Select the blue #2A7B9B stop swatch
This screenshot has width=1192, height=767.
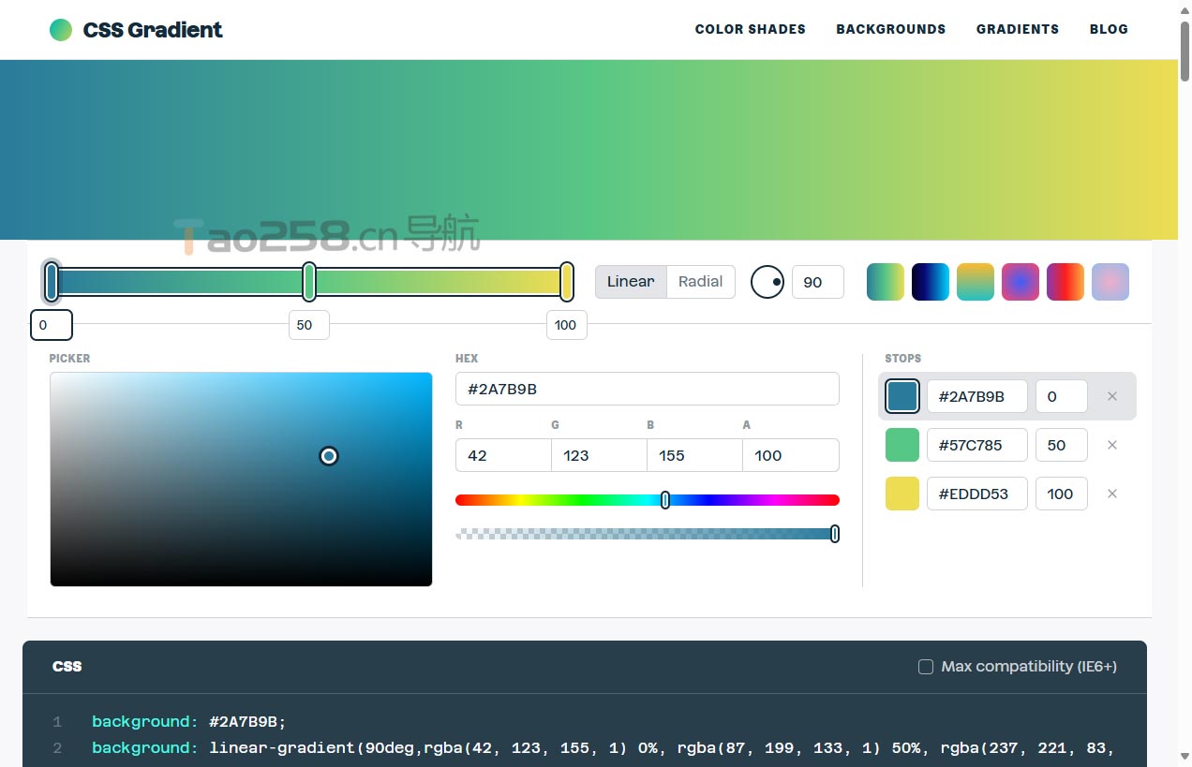pyautogui.click(x=902, y=396)
